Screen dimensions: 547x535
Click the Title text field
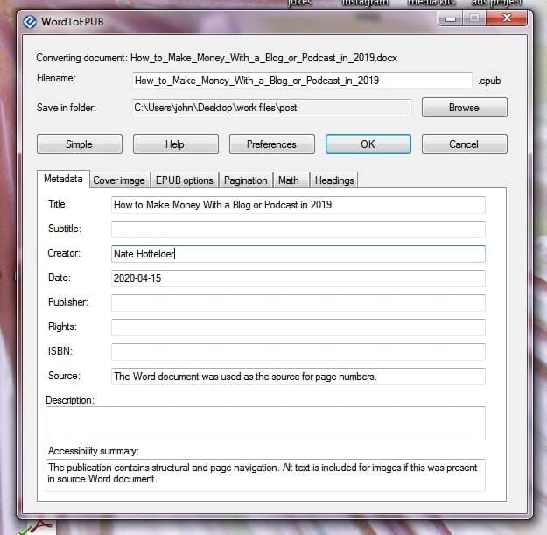point(298,205)
